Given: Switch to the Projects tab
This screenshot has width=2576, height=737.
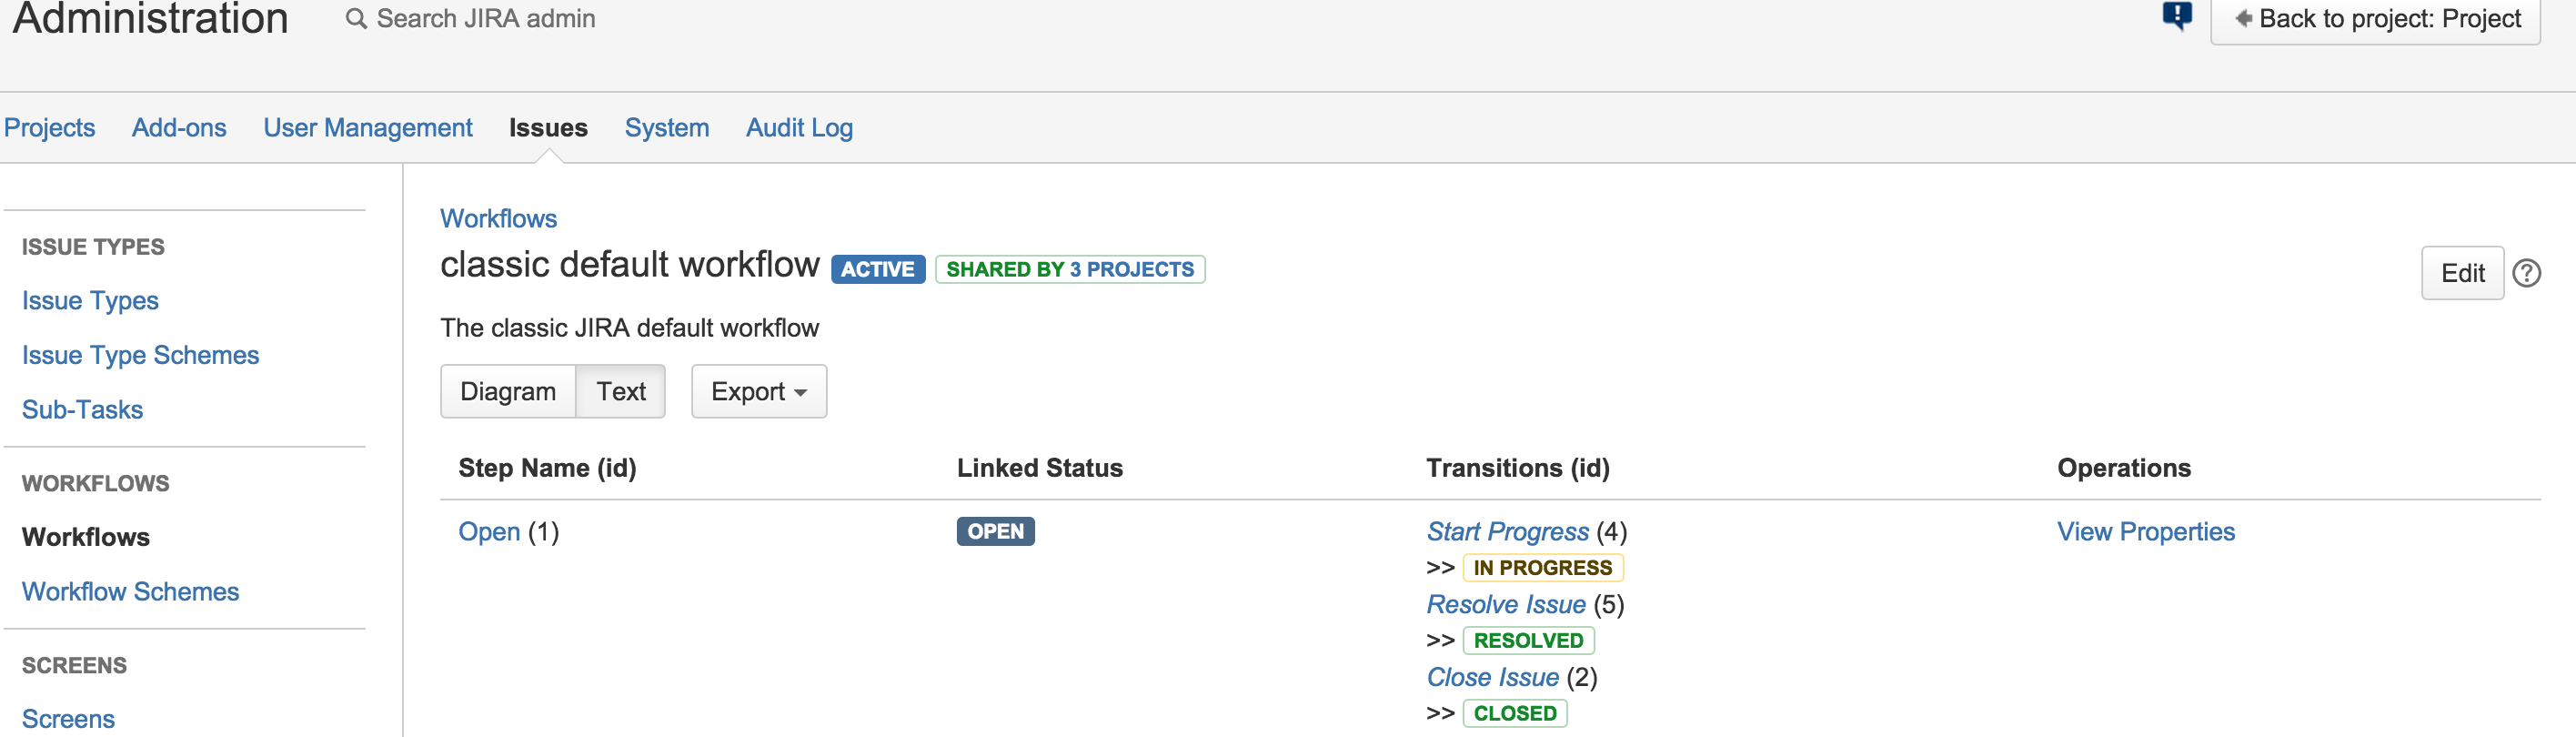Looking at the screenshot, I should click(49, 127).
